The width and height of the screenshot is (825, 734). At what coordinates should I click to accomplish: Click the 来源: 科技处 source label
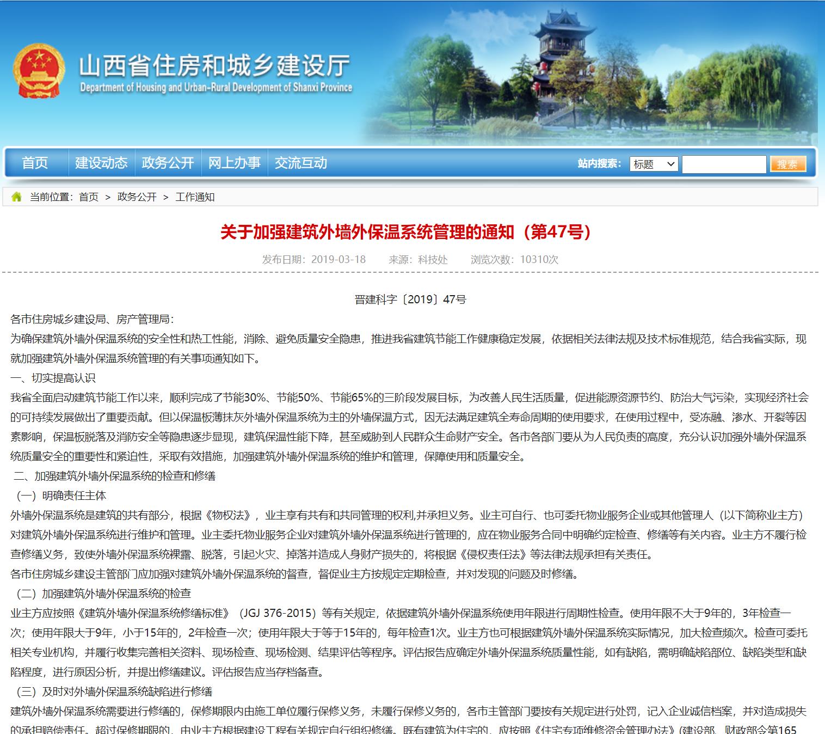click(418, 259)
